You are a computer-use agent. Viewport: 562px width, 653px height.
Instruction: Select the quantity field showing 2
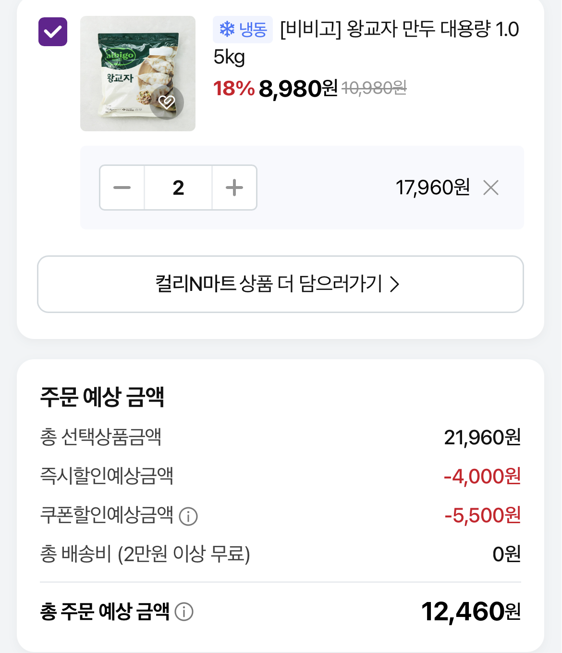(178, 188)
